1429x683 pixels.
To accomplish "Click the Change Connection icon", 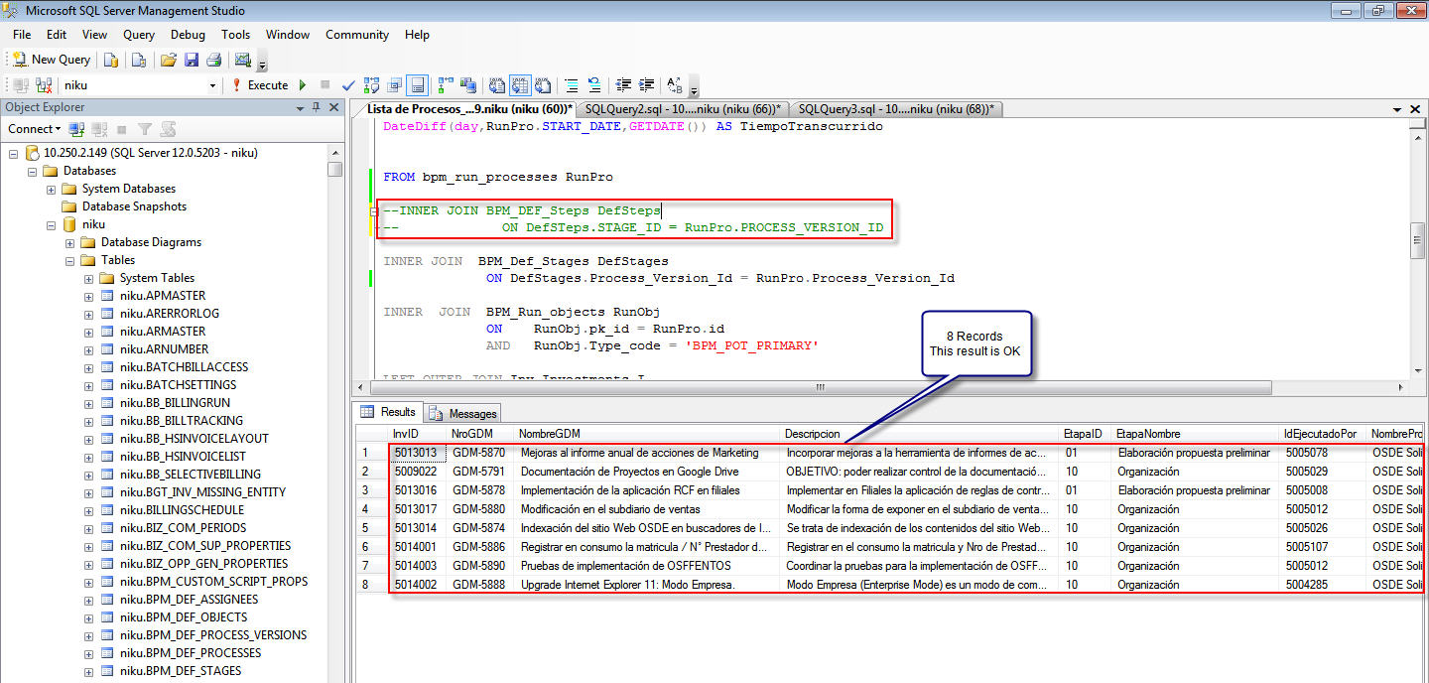I will click(44, 85).
